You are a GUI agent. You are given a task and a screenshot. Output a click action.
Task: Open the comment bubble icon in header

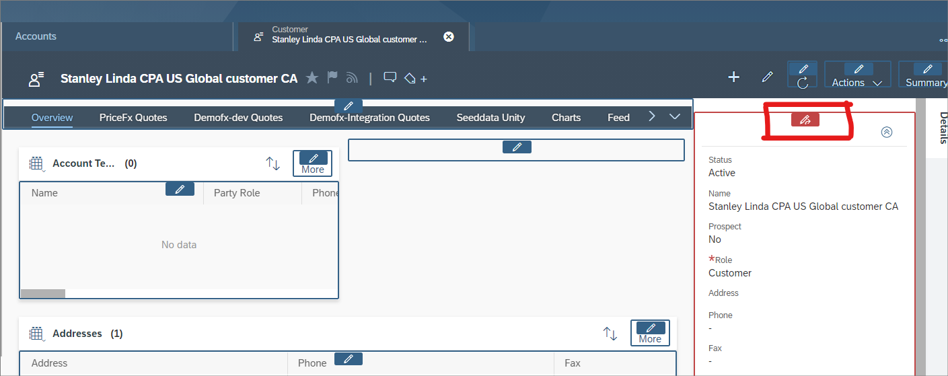click(390, 78)
